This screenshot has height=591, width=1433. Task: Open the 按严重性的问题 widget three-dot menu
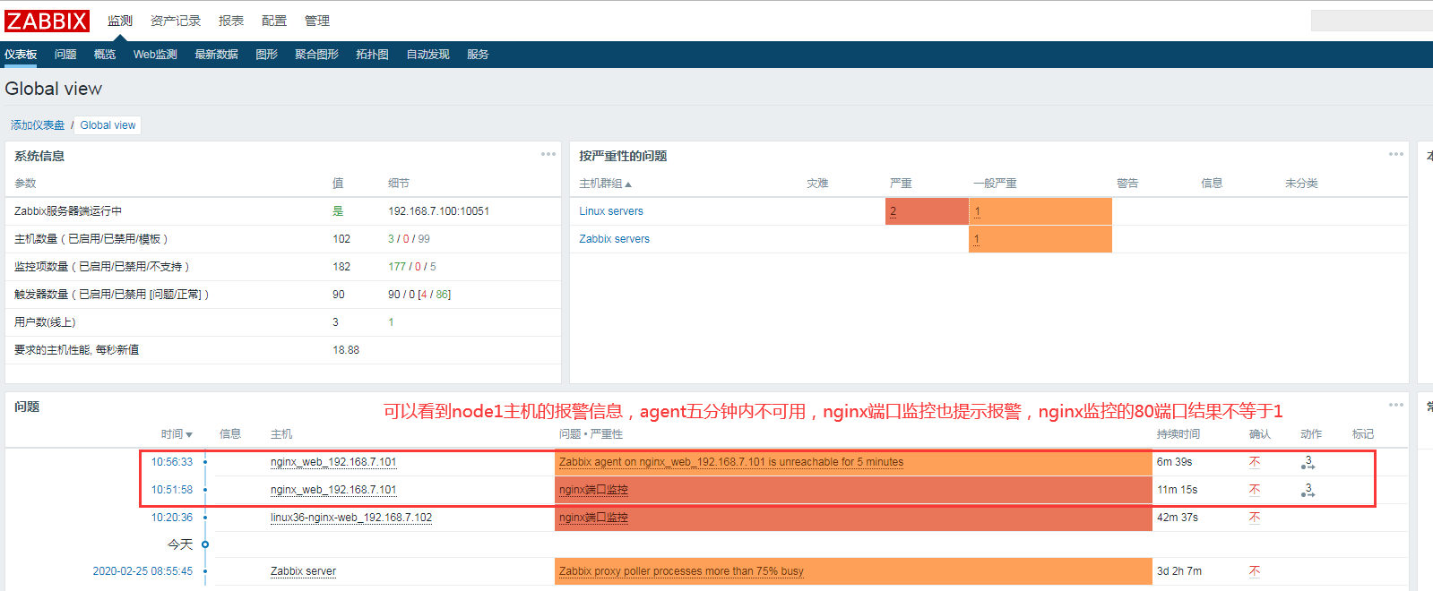coord(1396,154)
